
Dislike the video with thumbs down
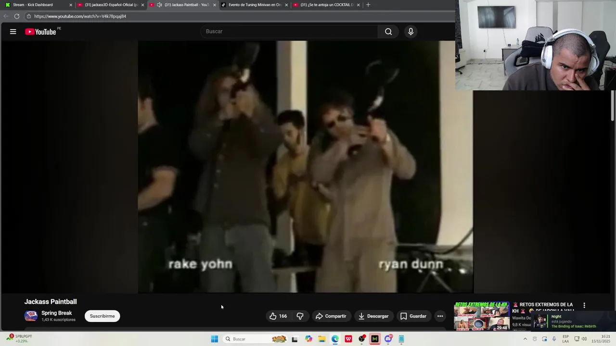coord(300,316)
